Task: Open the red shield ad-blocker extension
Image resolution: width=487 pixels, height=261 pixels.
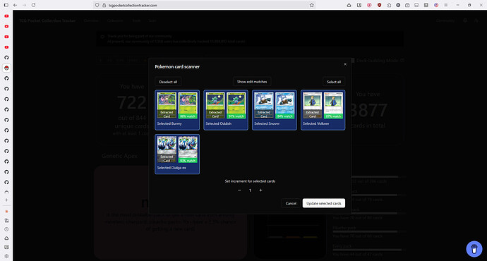Action: point(379,5)
